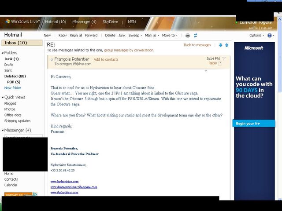Open Messenger (4) in top bar

click(x=84, y=22)
